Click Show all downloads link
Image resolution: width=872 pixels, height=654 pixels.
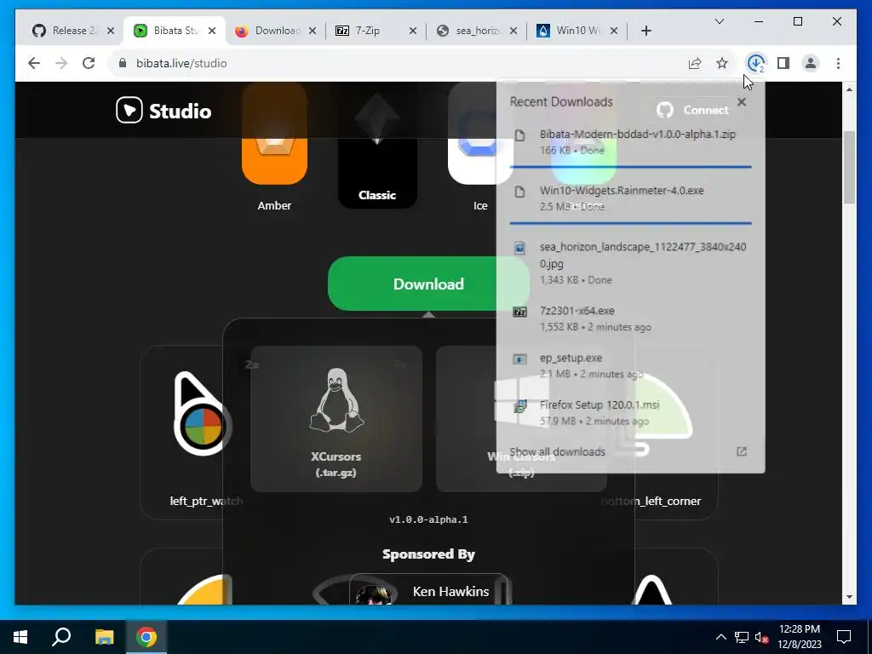click(x=557, y=451)
